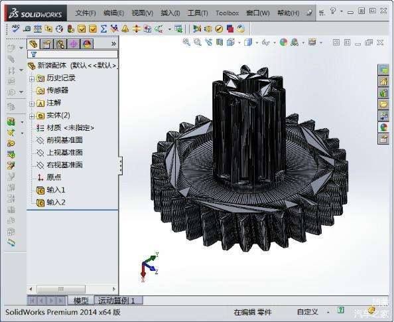
Task: Open the Hide/Show Items dropdown arrow
Action: pos(275,42)
